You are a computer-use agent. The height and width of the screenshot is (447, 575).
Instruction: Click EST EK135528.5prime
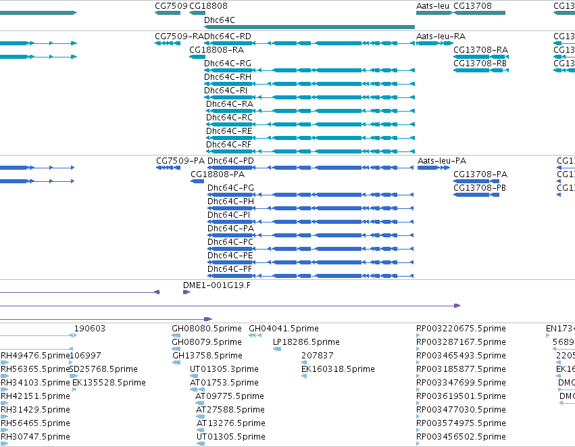(109, 383)
